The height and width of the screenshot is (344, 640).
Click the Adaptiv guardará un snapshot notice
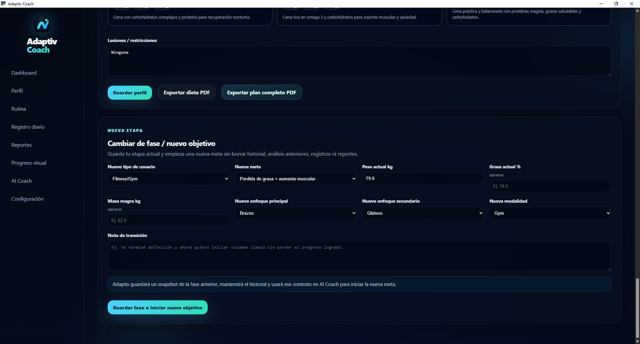click(359, 284)
